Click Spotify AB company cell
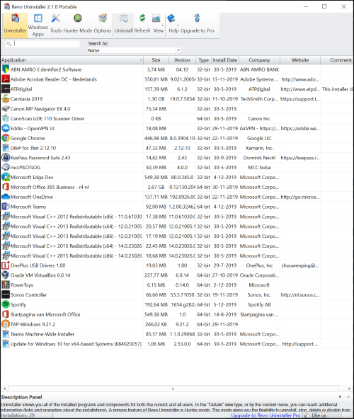 [259, 304]
